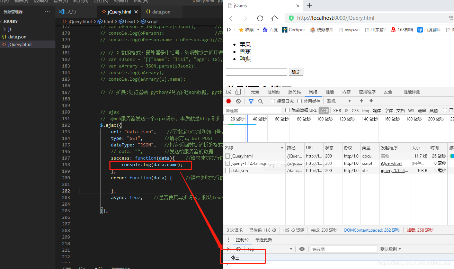The width and height of the screenshot is (454, 269).
Task: Click the 确定 button on the page
Action: tap(296, 72)
